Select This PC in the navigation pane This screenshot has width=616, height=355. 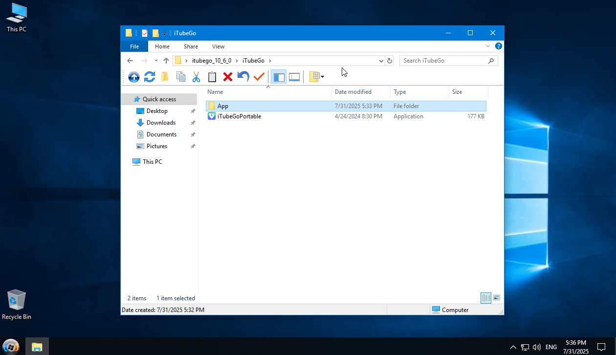[x=159, y=162]
